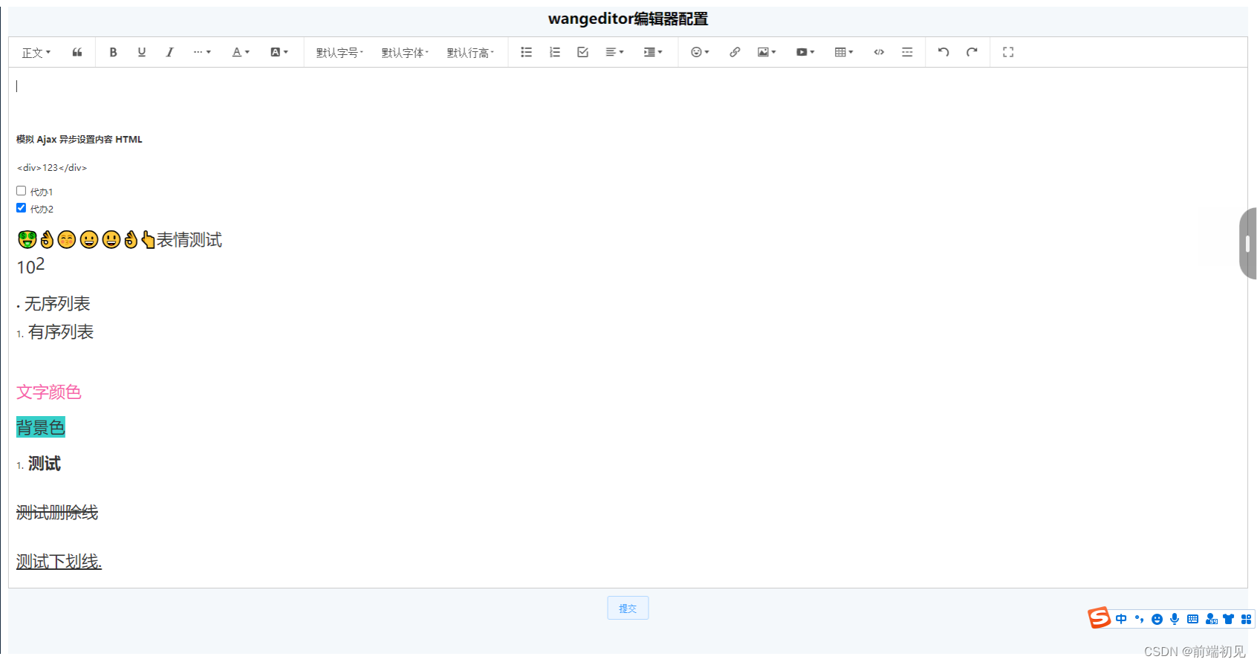Open the 默认字体 font family dropdown
Image resolution: width=1257 pixels, height=665 pixels.
tap(405, 52)
